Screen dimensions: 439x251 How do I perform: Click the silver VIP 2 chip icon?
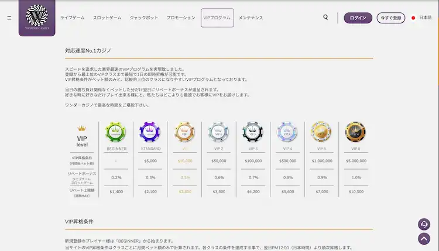click(x=218, y=132)
